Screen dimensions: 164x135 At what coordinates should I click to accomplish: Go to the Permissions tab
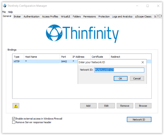pyautogui.click(x=90, y=16)
